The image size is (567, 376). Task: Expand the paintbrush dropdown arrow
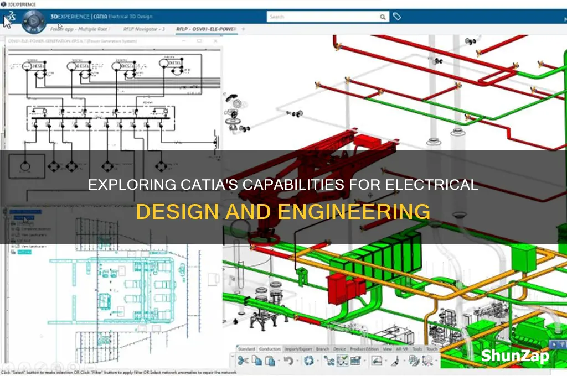click(x=405, y=361)
